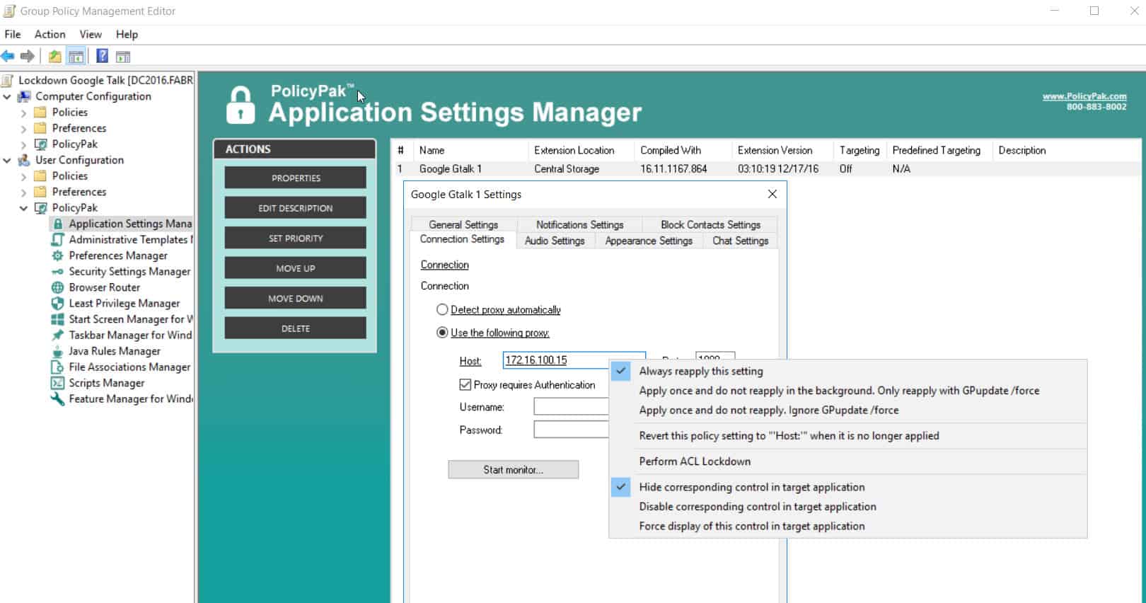Select Detect proxy automatically radio button
The image size is (1146, 603).
442,309
